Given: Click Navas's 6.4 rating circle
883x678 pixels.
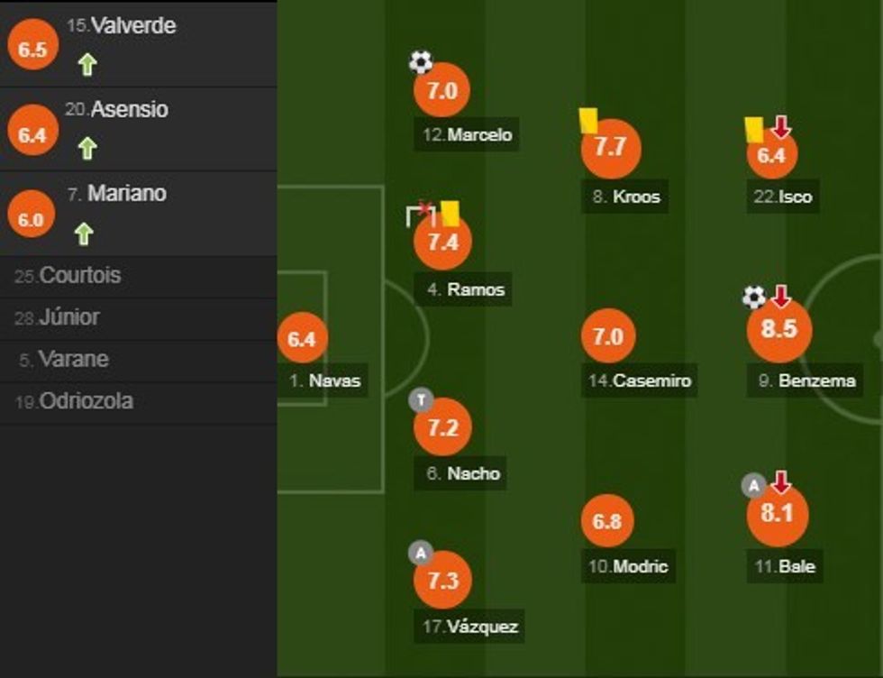Looking at the screenshot, I should [x=302, y=339].
